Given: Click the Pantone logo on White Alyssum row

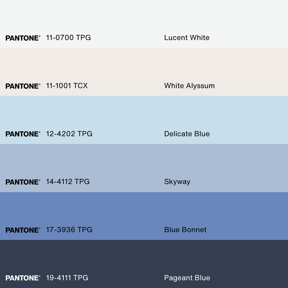Looking at the screenshot, I should click(23, 86).
